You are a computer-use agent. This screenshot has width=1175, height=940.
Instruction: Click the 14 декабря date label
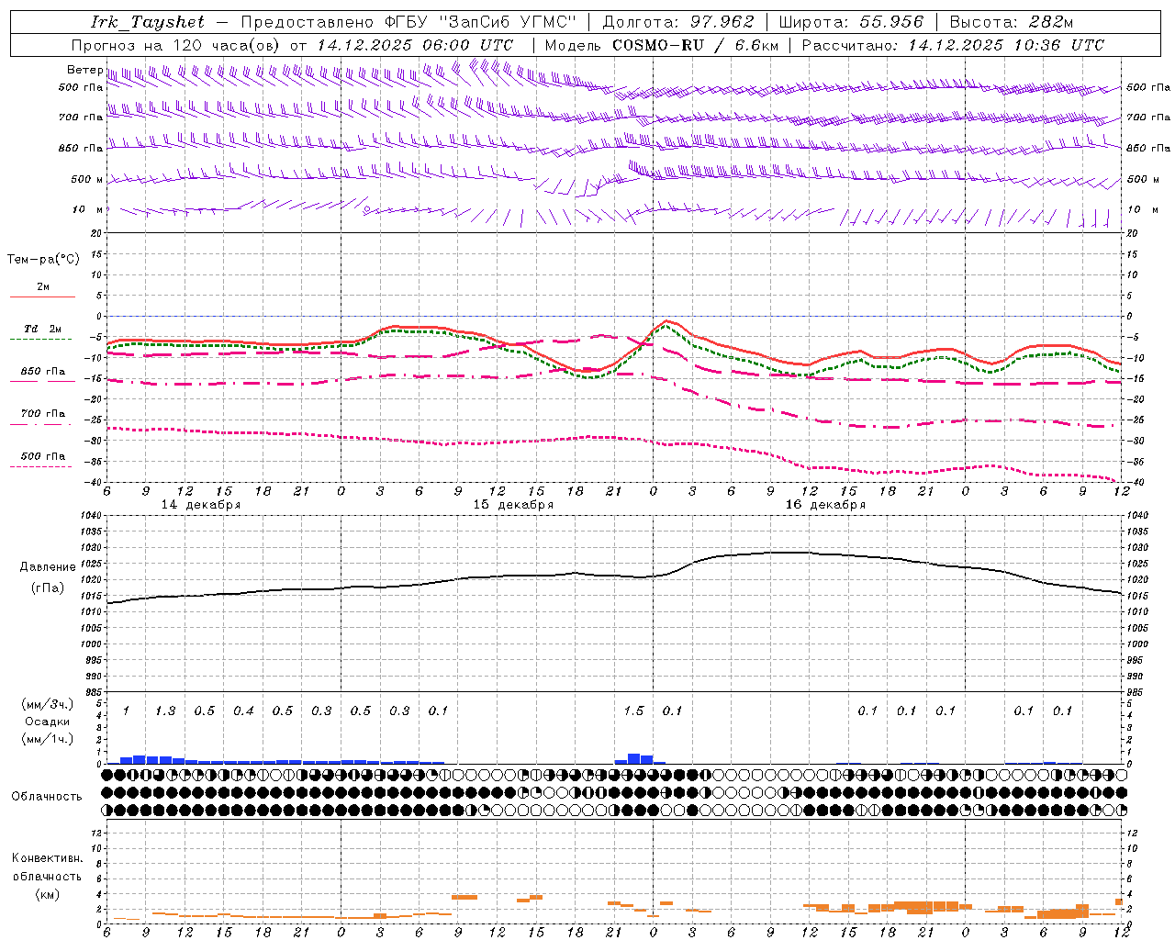(x=201, y=505)
